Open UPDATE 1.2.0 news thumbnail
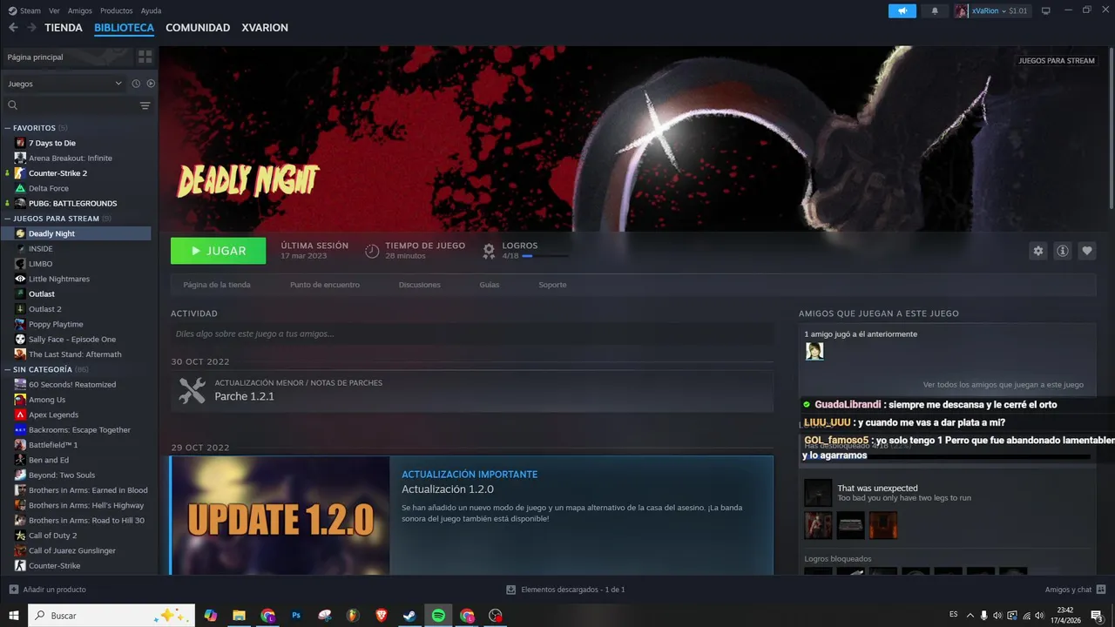This screenshot has height=627, width=1115. pos(280,516)
